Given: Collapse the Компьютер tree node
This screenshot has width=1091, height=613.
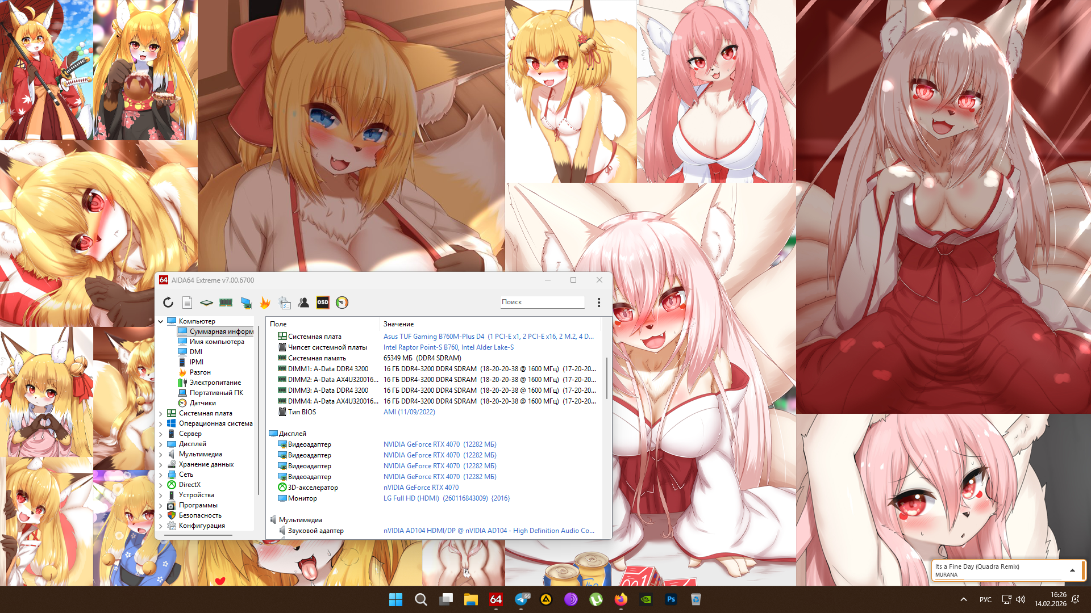Looking at the screenshot, I should (x=161, y=321).
